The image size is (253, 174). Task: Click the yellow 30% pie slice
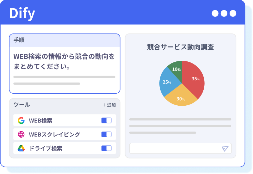[181, 97]
